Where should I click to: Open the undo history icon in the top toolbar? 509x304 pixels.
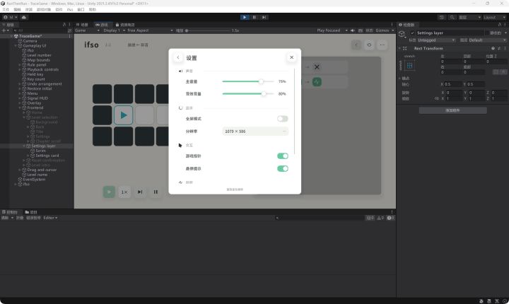pyautogui.click(x=441, y=17)
